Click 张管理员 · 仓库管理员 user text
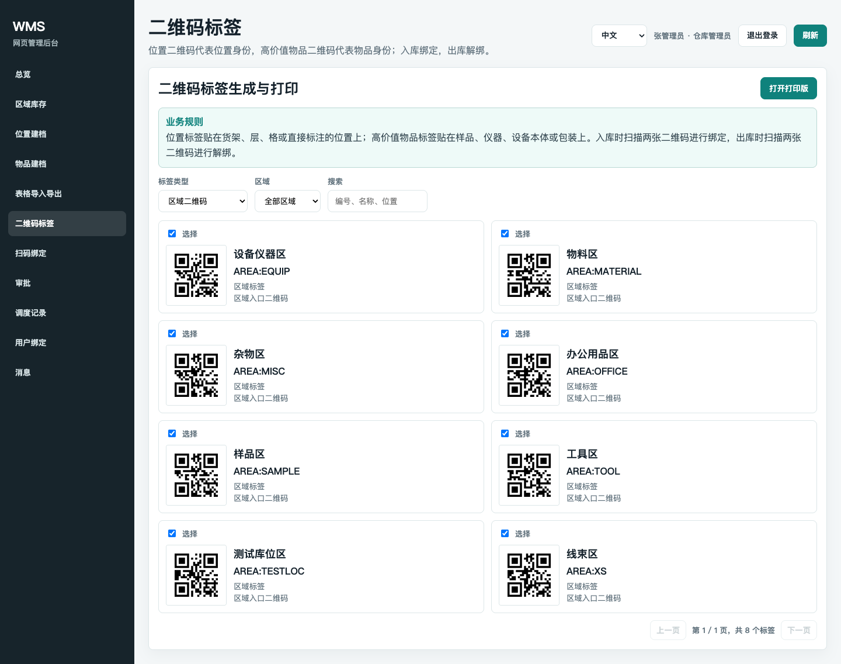The height and width of the screenshot is (664, 841). (x=692, y=36)
